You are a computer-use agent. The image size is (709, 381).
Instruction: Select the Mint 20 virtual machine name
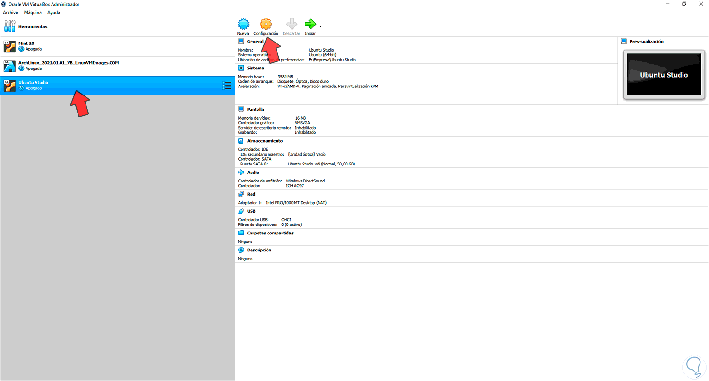click(26, 43)
